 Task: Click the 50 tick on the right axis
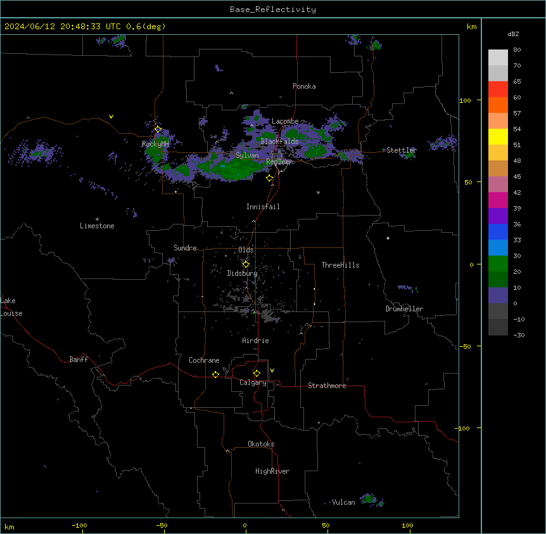[x=468, y=182]
